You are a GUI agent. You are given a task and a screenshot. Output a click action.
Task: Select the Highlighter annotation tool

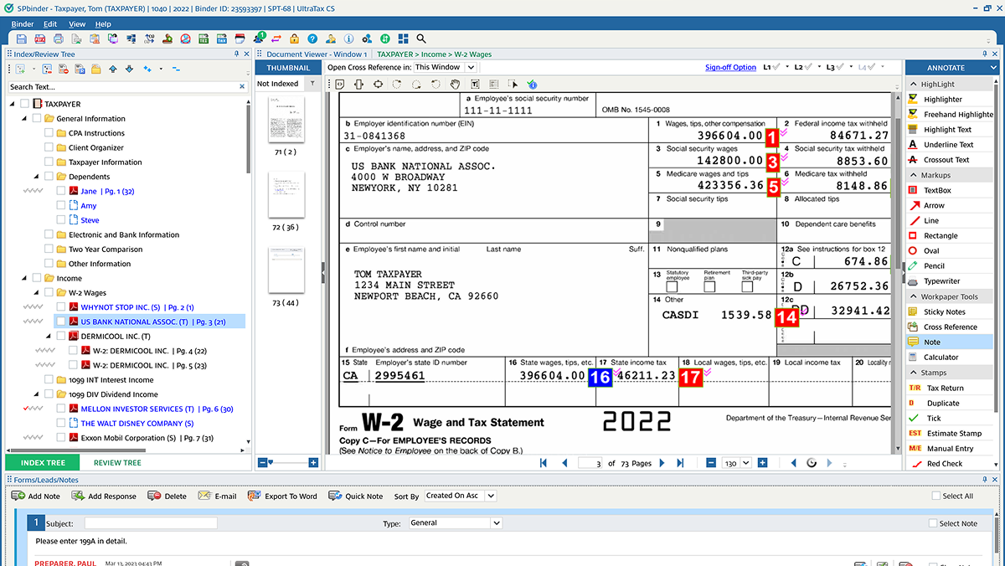point(942,100)
